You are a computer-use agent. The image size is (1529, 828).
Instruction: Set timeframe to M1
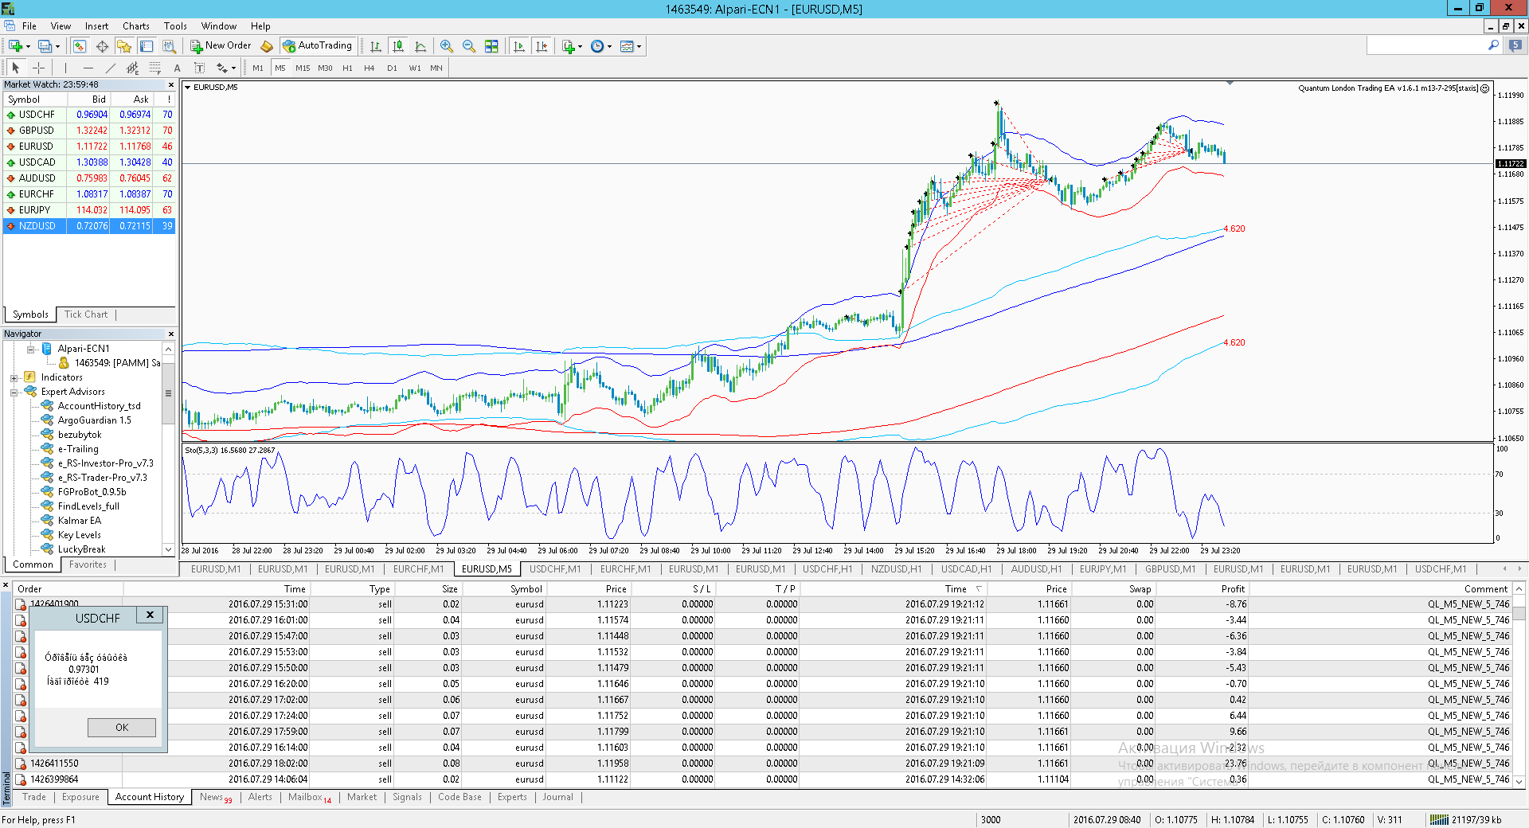(258, 68)
